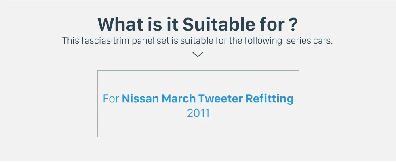The width and height of the screenshot is (396, 162).
Task: Click the "What is it Suitable for ?" heading
Action: tap(198, 24)
